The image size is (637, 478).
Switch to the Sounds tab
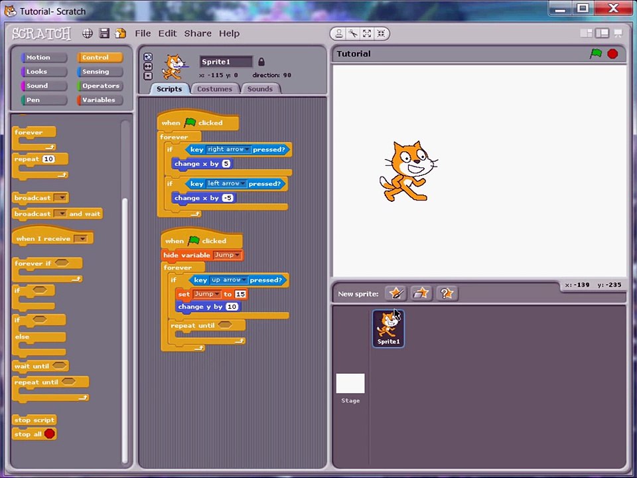click(260, 89)
